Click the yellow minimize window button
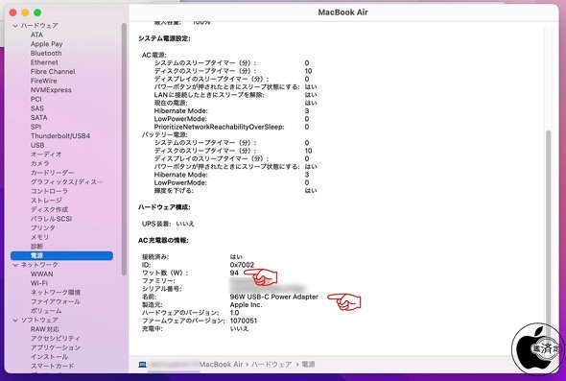Image resolution: width=566 pixels, height=381 pixels. (x=25, y=12)
